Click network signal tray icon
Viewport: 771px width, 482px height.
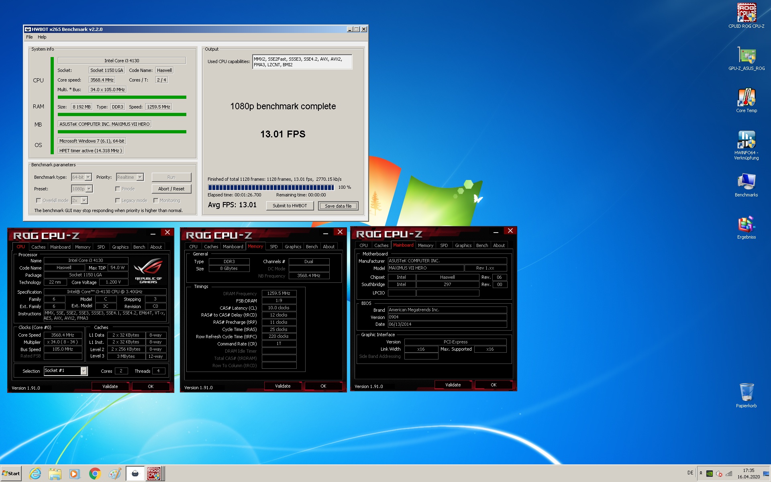[x=729, y=473]
